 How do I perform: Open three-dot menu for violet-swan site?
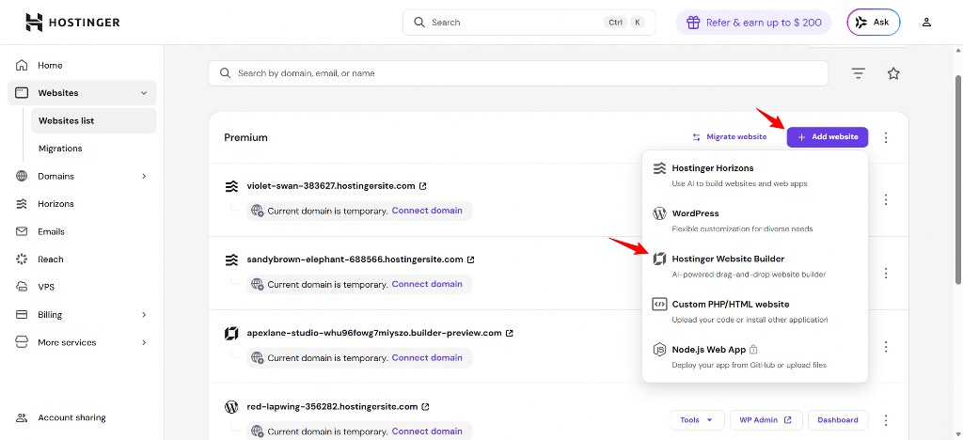tap(886, 199)
